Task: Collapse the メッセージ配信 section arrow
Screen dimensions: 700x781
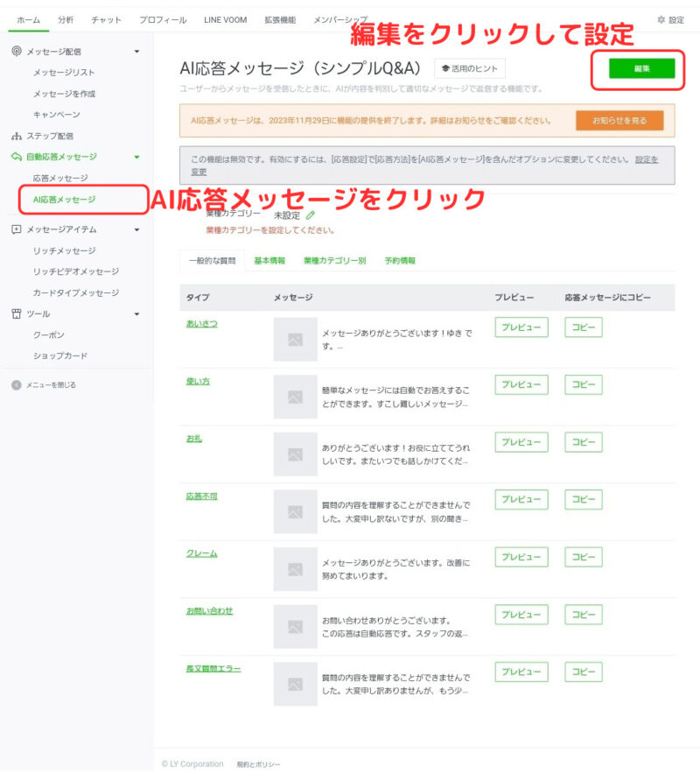Action: coord(136,52)
